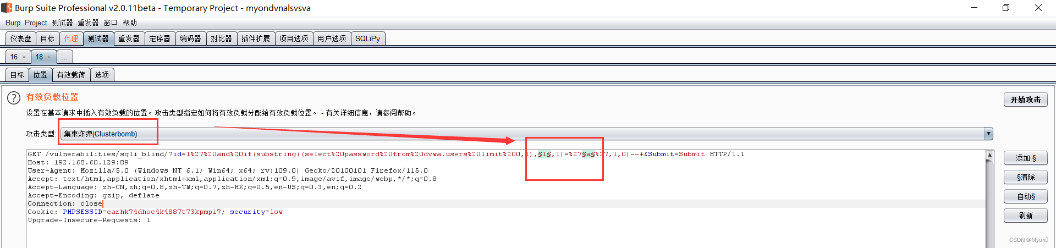Image resolution: width=1056 pixels, height=248 pixels.
Task: Switch to the 用户选项 tab
Action: 332,38
